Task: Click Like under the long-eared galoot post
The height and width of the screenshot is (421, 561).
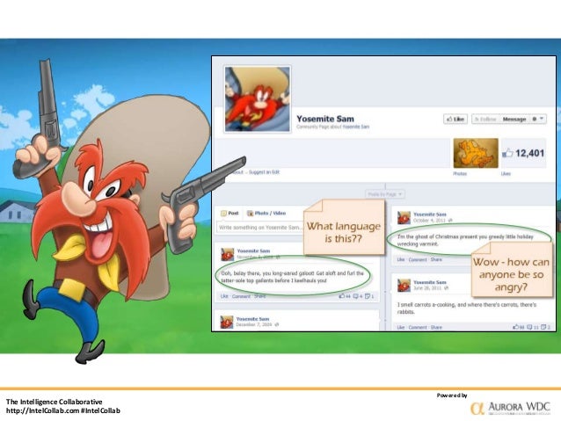Action: (224, 296)
